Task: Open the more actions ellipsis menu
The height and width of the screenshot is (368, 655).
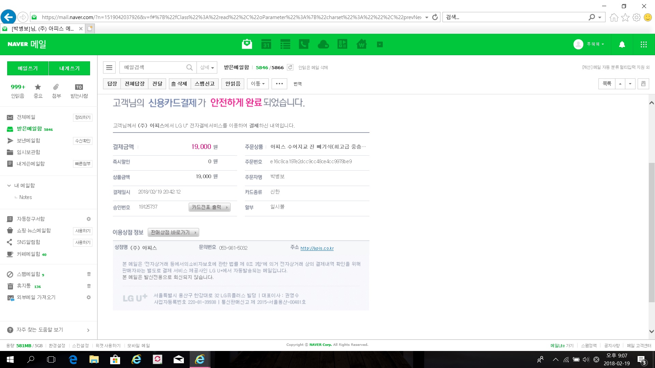Action: click(279, 84)
